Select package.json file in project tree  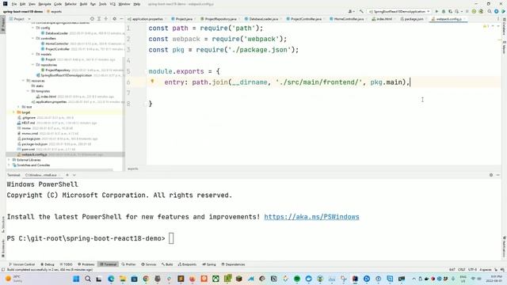click(31, 139)
